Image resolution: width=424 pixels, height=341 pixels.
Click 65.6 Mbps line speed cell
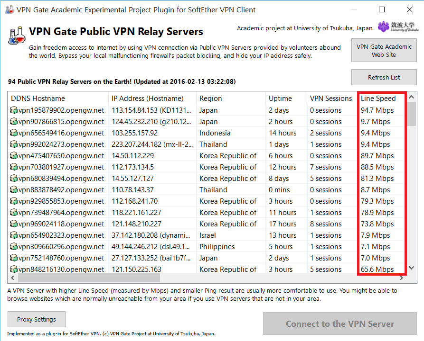pos(377,269)
